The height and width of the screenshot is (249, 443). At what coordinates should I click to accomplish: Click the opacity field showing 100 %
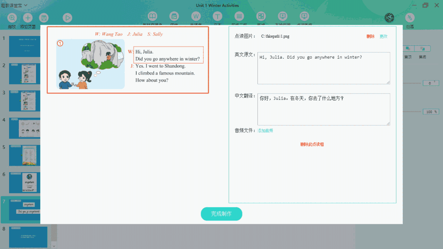[431, 112]
